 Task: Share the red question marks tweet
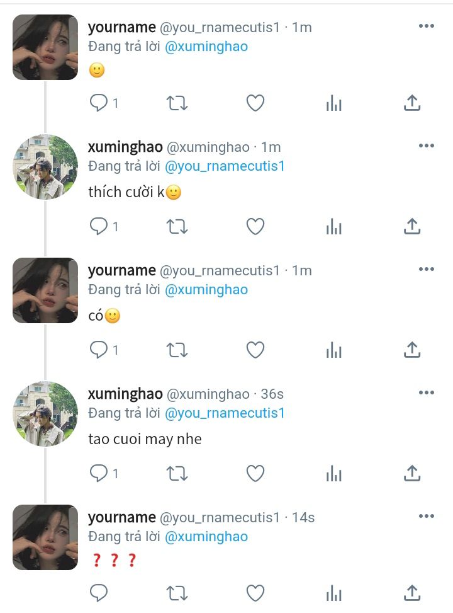pos(412,593)
